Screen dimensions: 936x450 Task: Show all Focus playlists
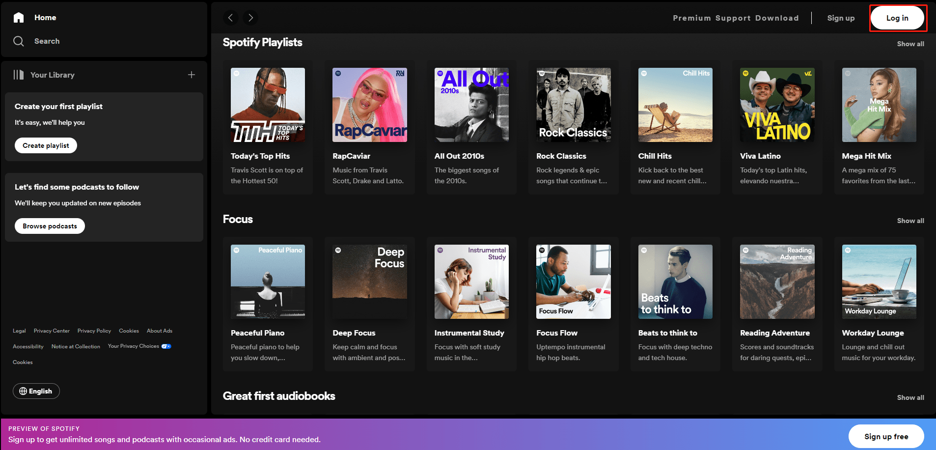pos(910,221)
